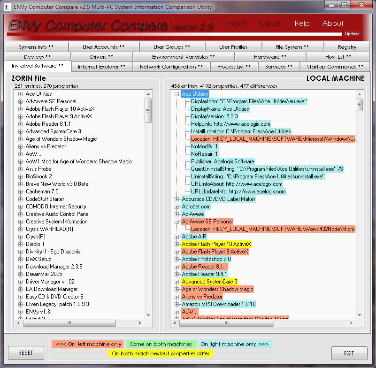This screenshot has width=376, height=368.
Task: Expand BioShock 2 entry in left tree
Action: click(x=20, y=176)
